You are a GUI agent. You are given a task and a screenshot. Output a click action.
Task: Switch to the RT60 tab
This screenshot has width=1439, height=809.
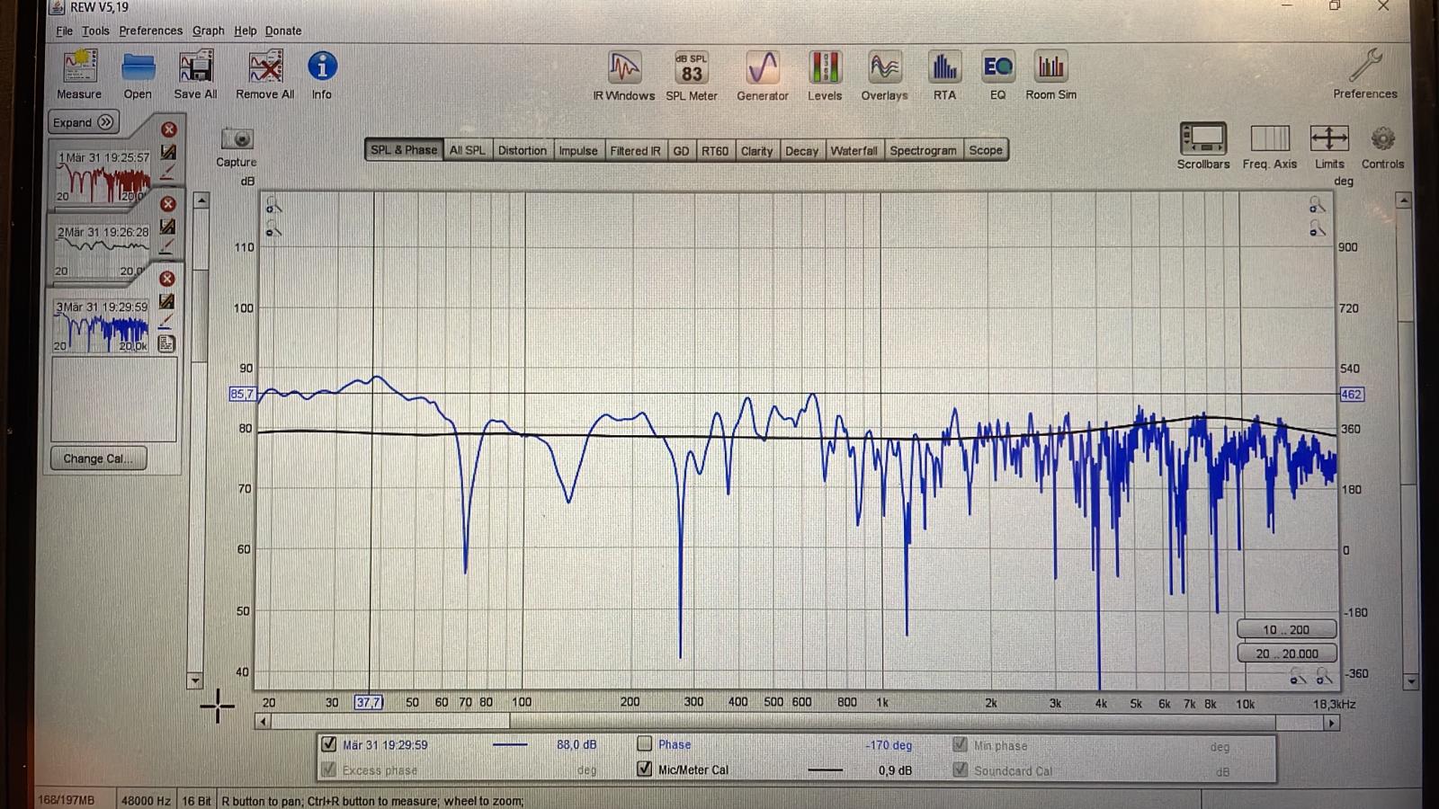point(714,150)
